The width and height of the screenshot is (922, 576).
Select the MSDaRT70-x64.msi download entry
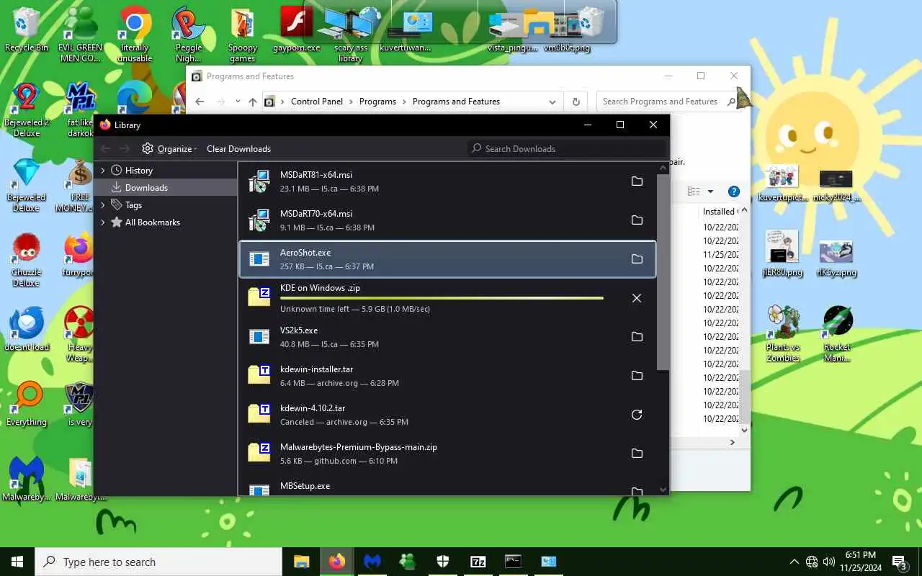click(447, 220)
